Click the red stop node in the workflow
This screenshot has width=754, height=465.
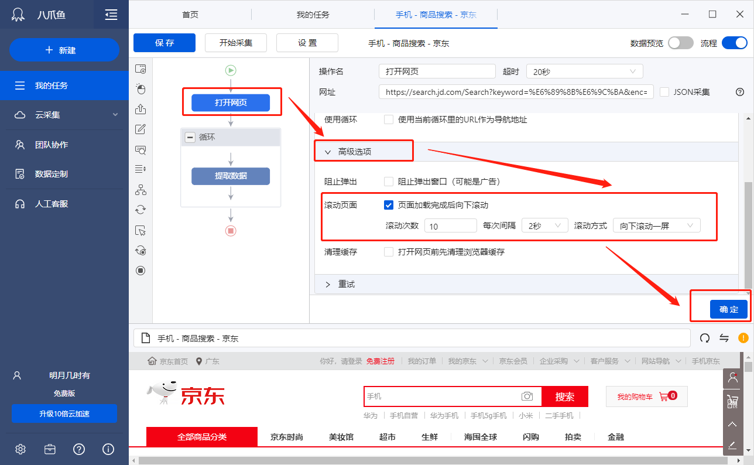(231, 231)
